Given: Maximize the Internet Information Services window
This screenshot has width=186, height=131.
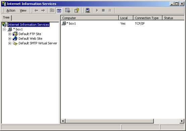Looking at the screenshot, I should pos(177,4).
